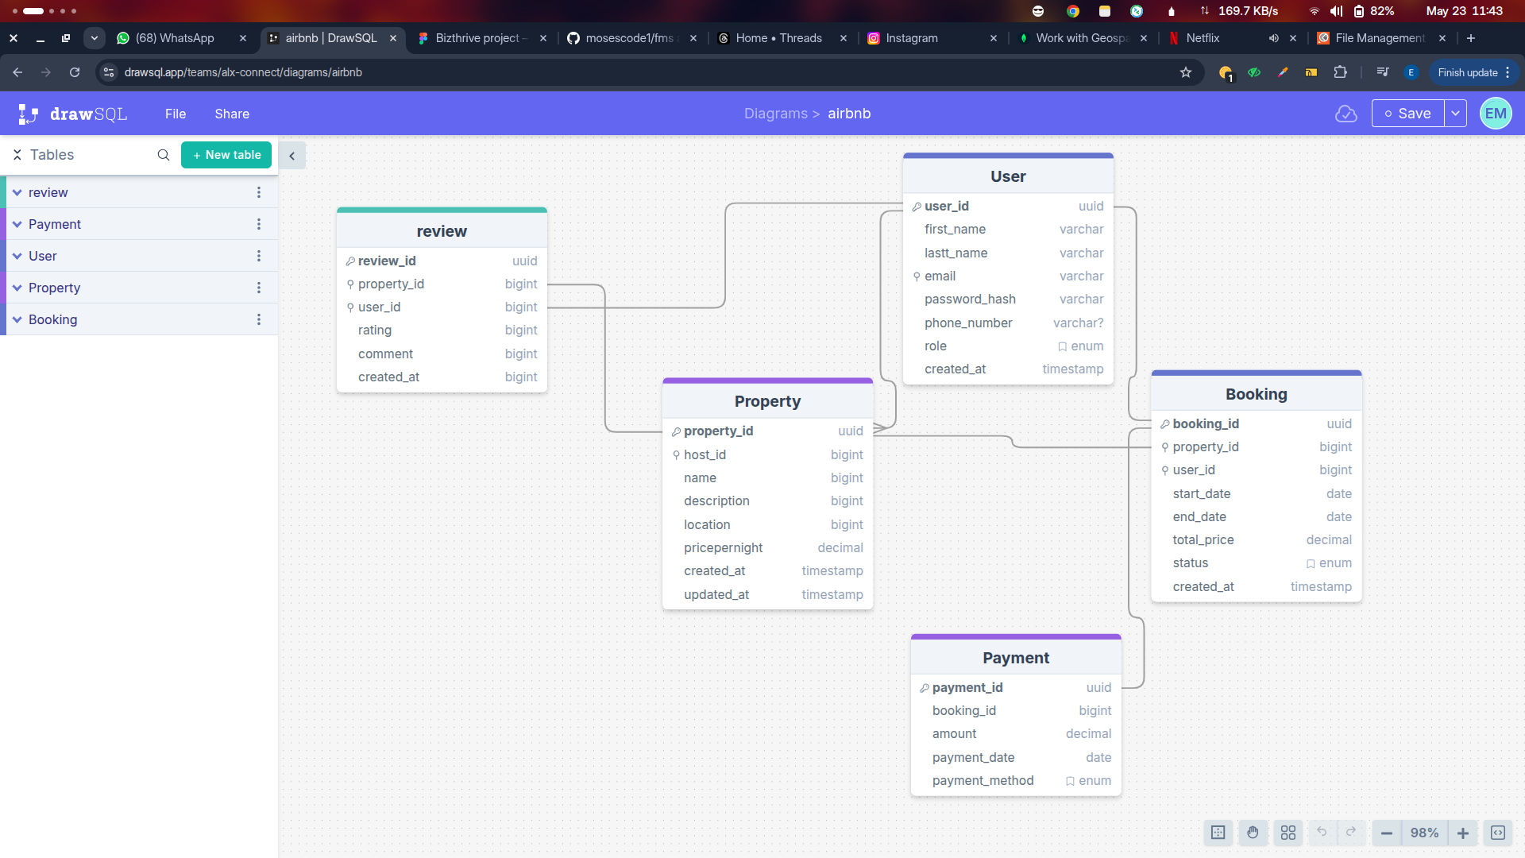Create a new table
The height and width of the screenshot is (858, 1525).
point(226,155)
